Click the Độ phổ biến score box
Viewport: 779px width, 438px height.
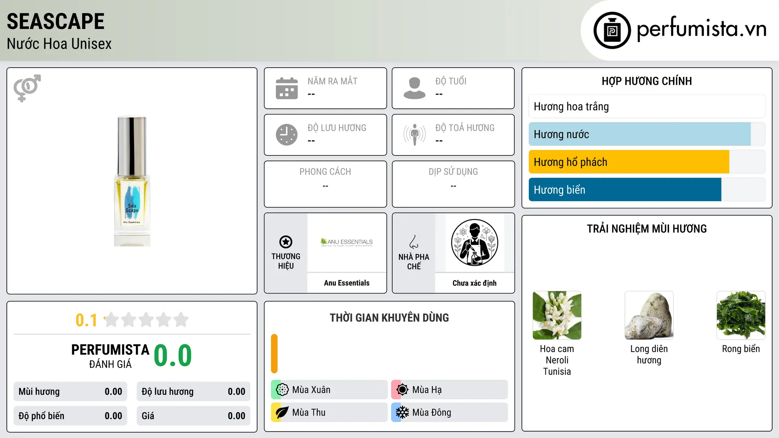click(70, 416)
